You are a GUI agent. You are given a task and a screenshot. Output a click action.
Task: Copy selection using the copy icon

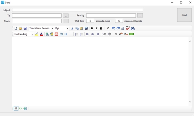pos(77,28)
